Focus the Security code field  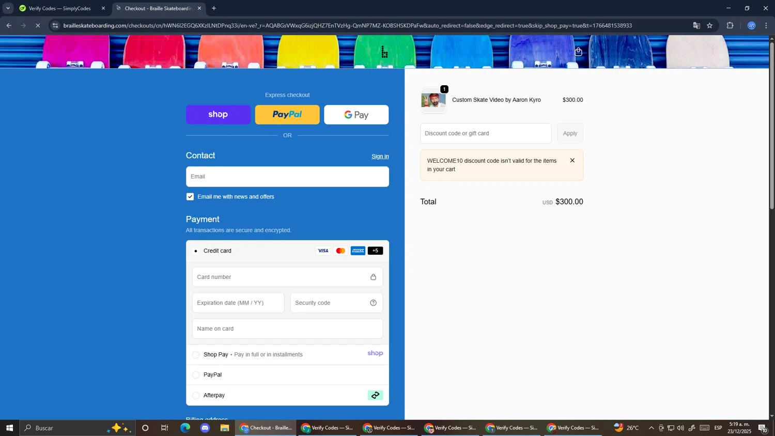336,303
